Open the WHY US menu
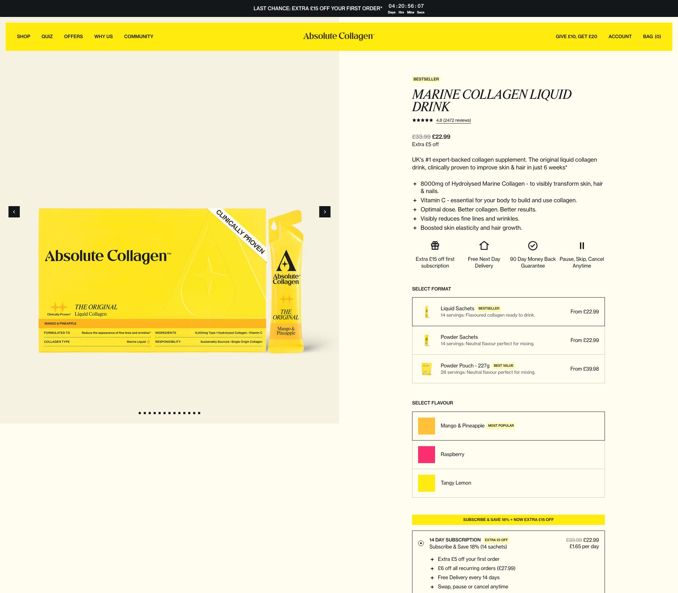The height and width of the screenshot is (593, 678). click(103, 36)
